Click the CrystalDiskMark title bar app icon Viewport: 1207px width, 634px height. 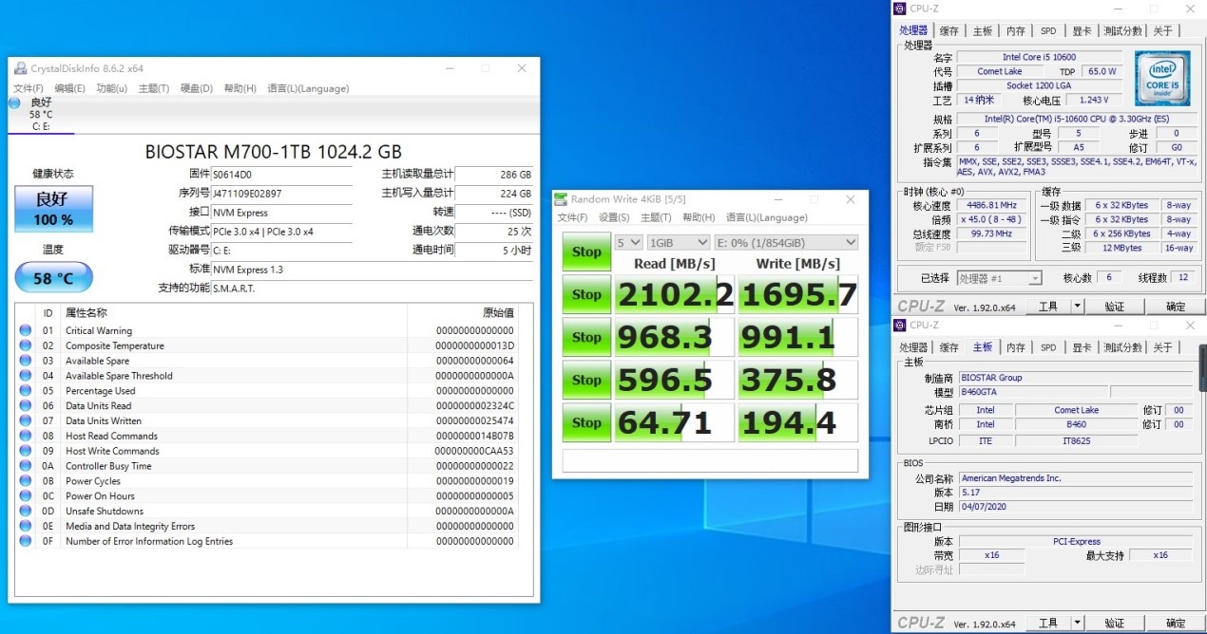(x=562, y=199)
